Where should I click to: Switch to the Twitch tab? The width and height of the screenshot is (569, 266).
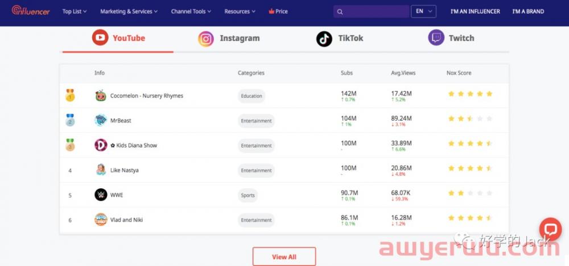click(x=451, y=38)
